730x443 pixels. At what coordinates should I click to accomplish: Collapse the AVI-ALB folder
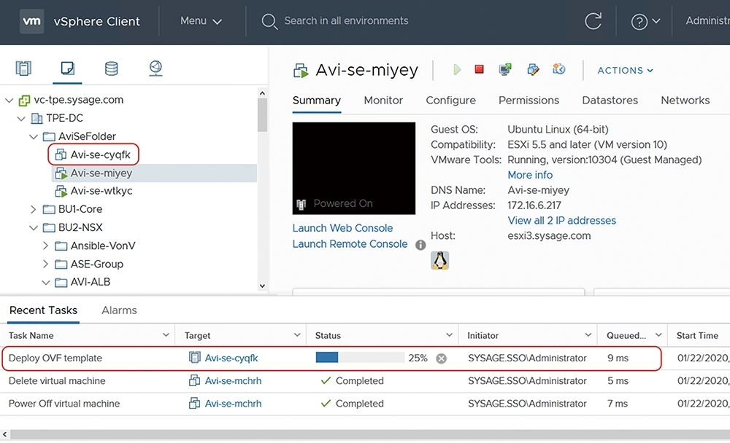(45, 282)
